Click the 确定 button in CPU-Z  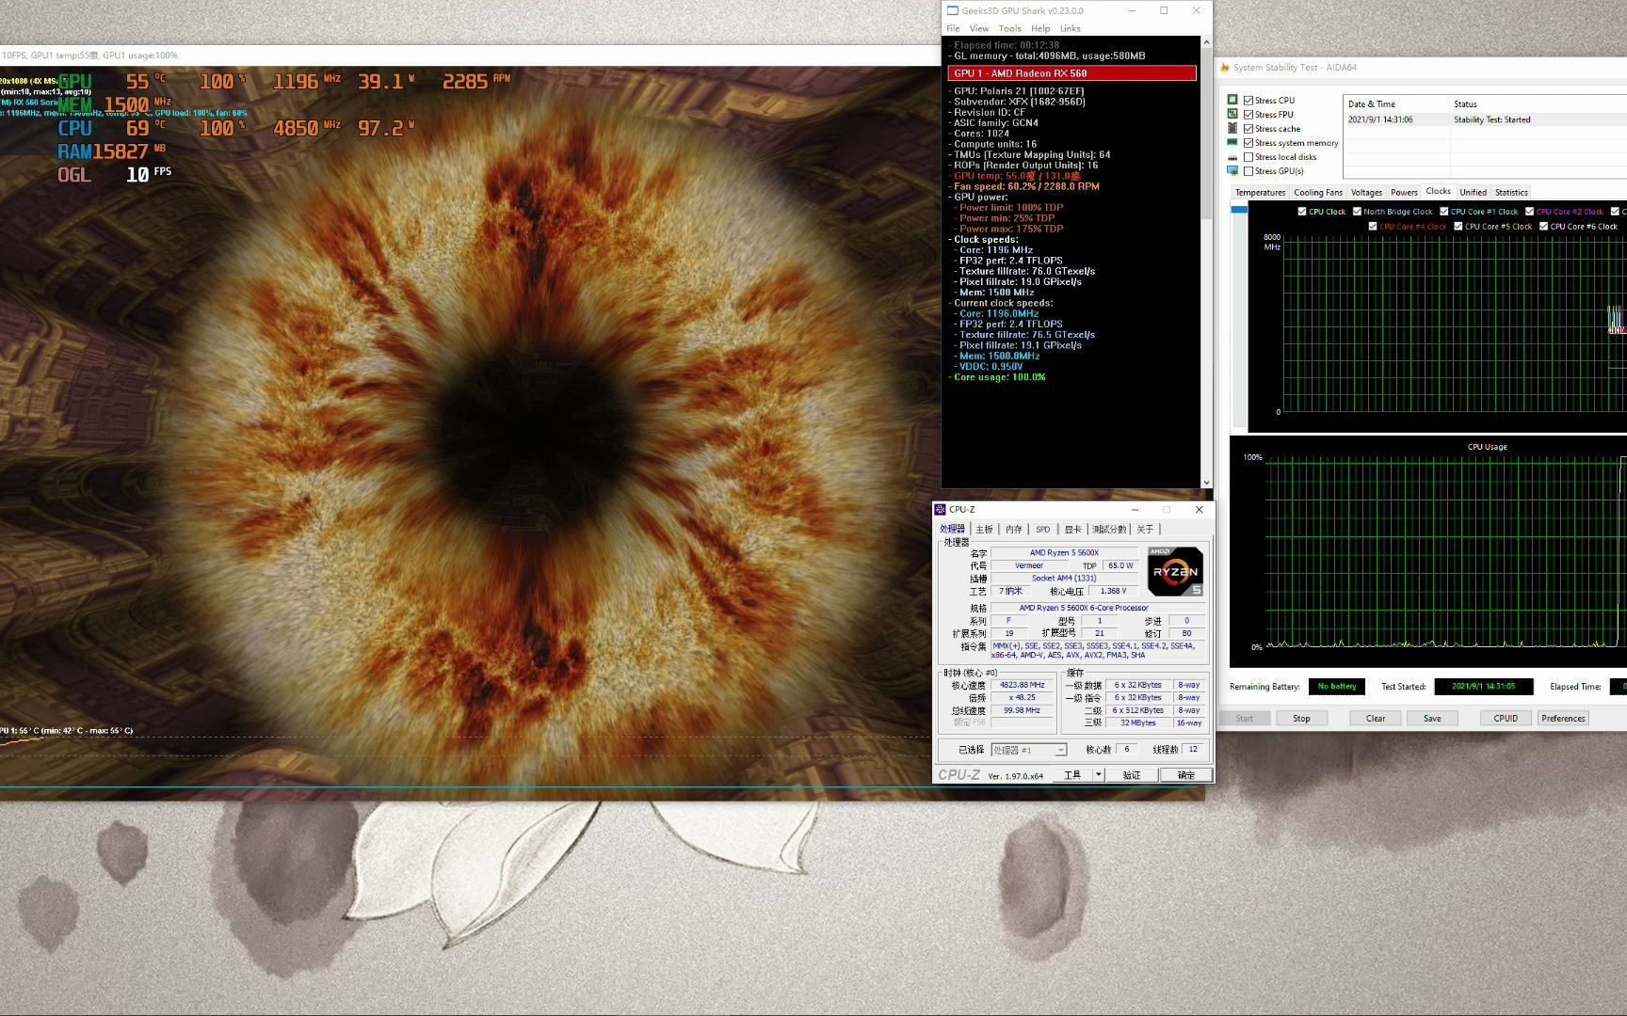(1186, 774)
